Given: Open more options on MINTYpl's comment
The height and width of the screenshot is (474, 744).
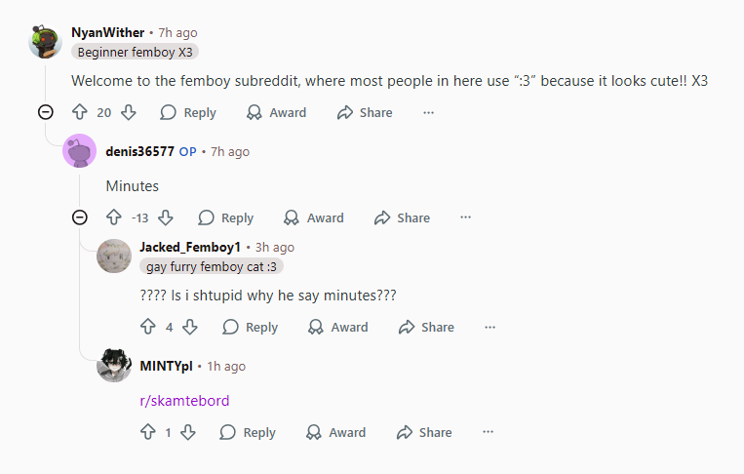Looking at the screenshot, I should 488,432.
